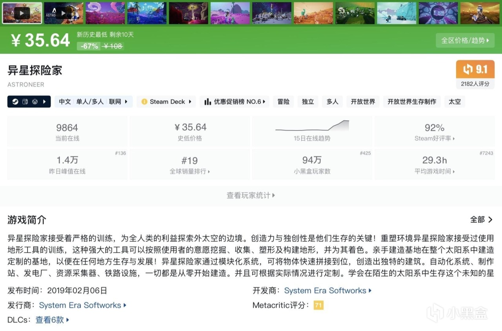The width and height of the screenshot is (502, 331).
Task: Select the 开放世界 tag
Action: coord(363,102)
